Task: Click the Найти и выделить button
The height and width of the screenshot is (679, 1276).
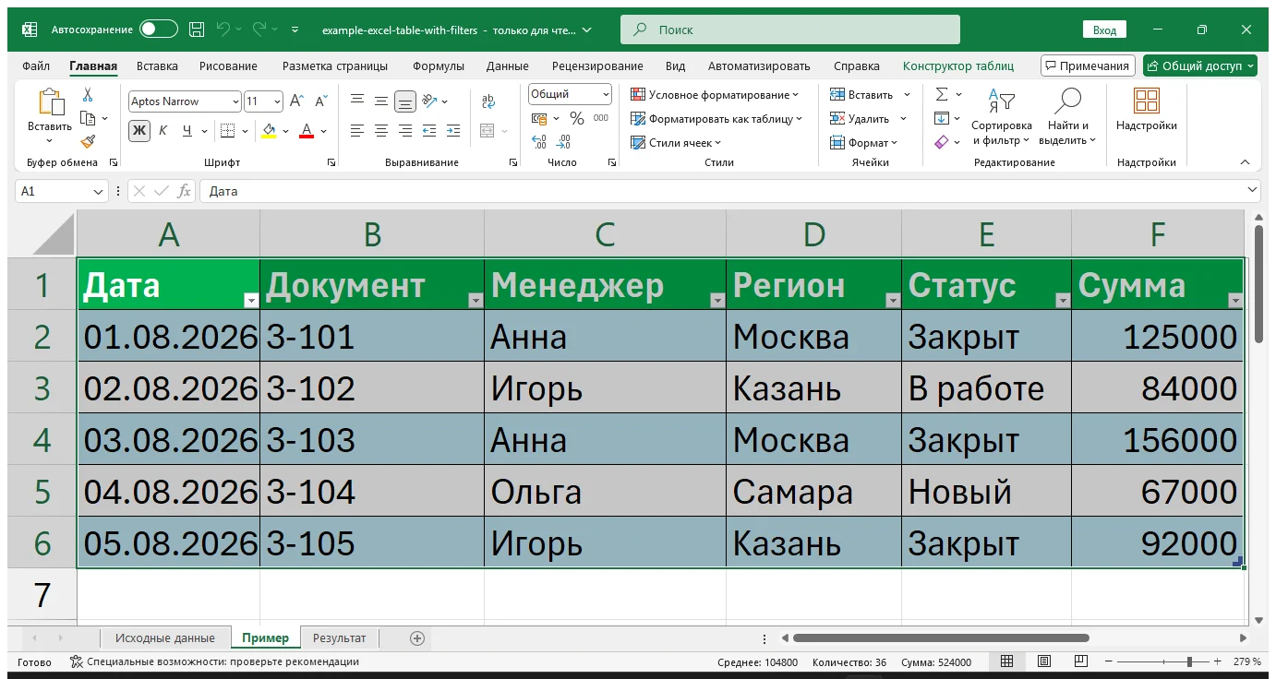Action: 1067,117
